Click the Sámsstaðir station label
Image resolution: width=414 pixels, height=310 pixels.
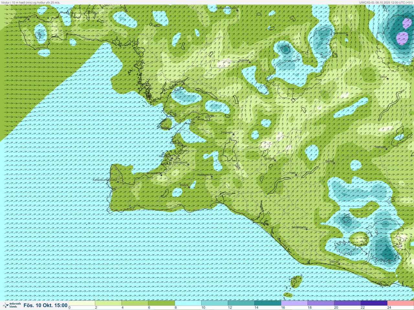299,227
